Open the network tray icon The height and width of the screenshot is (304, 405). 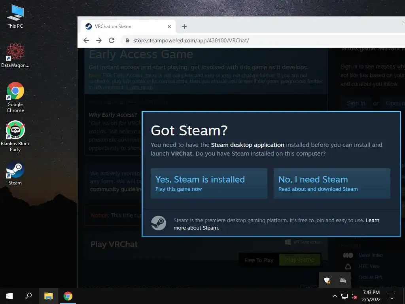344,296
